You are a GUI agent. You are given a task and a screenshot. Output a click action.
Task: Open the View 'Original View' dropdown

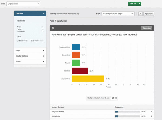(x=23, y=4)
